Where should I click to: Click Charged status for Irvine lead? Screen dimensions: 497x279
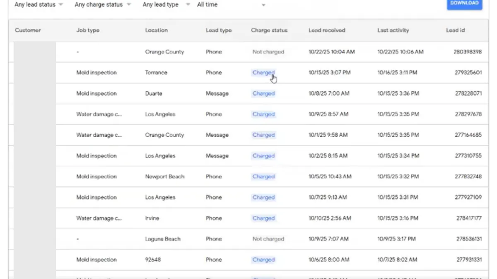(x=263, y=218)
